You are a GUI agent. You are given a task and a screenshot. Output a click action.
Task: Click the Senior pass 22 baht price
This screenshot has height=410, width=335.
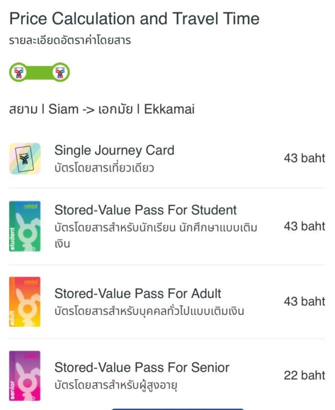(x=304, y=375)
